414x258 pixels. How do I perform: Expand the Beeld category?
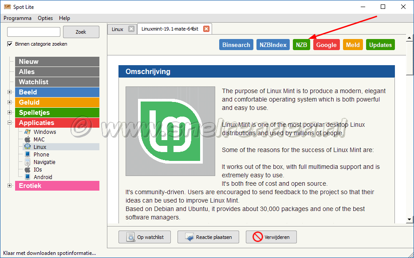point(10,92)
